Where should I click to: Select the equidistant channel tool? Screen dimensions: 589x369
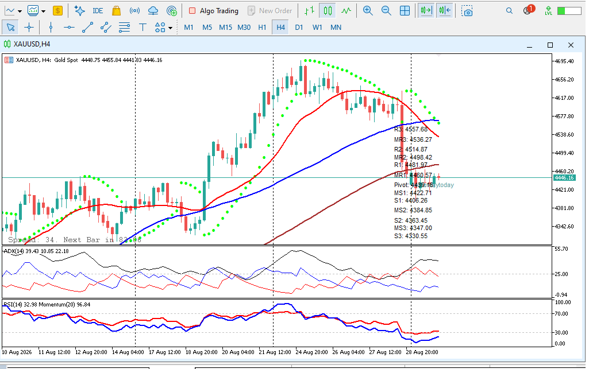(x=106, y=28)
